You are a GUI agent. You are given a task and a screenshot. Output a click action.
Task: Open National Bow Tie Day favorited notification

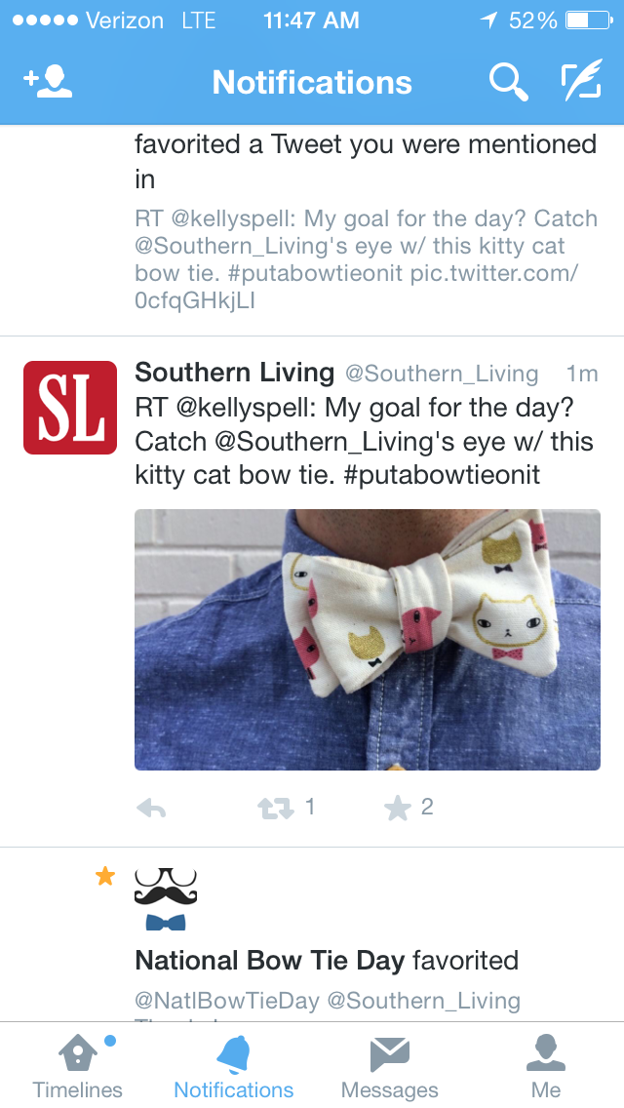(327, 961)
